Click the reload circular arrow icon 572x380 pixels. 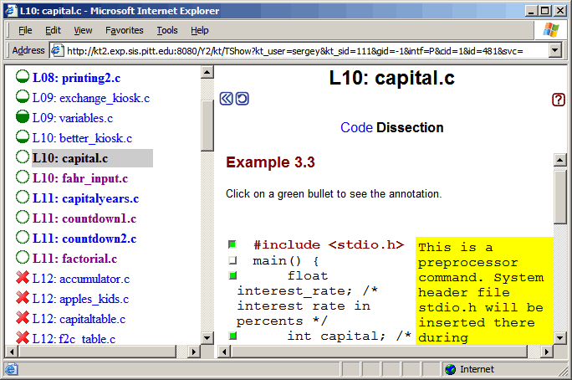point(243,99)
